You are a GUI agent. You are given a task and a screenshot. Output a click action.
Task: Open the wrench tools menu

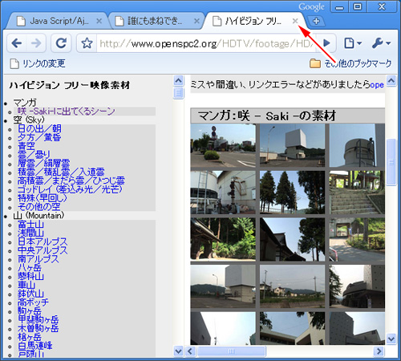pos(381,43)
